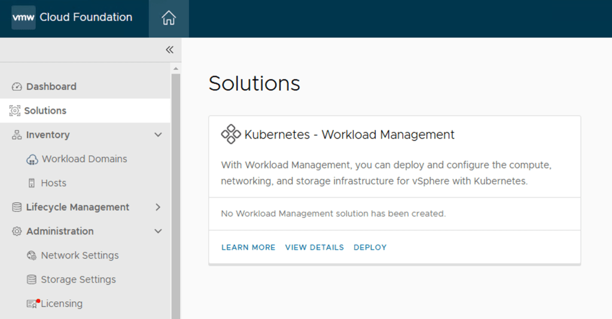The height and width of the screenshot is (319, 612).
Task: Click the LEARN MORE link
Action: [248, 247]
